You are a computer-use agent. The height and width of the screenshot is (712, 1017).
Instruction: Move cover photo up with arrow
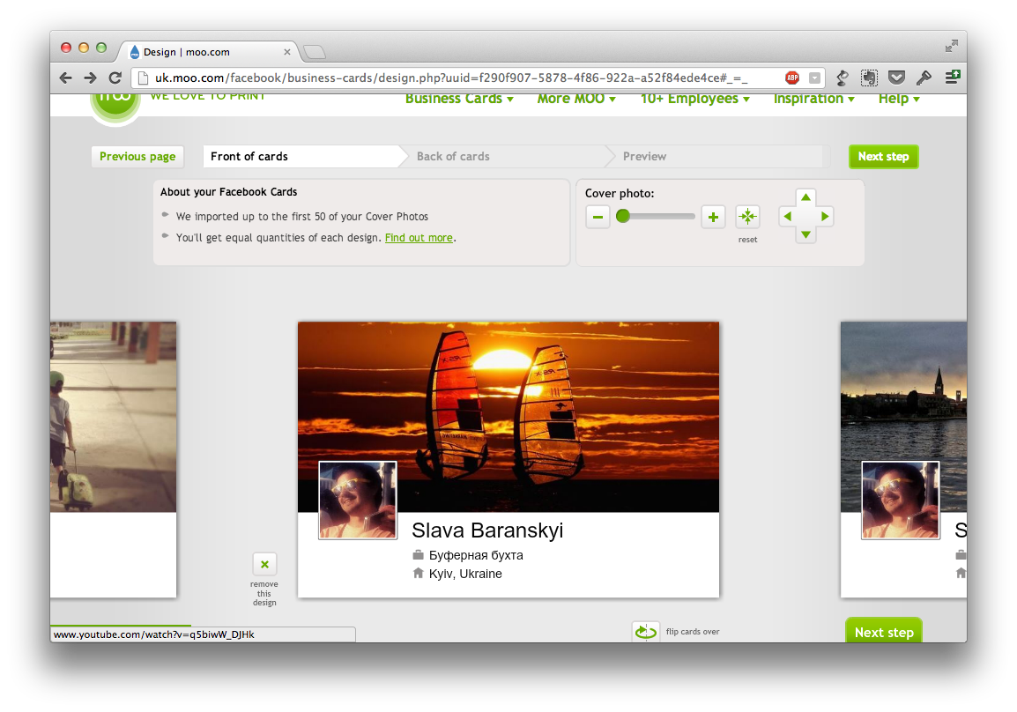point(805,197)
